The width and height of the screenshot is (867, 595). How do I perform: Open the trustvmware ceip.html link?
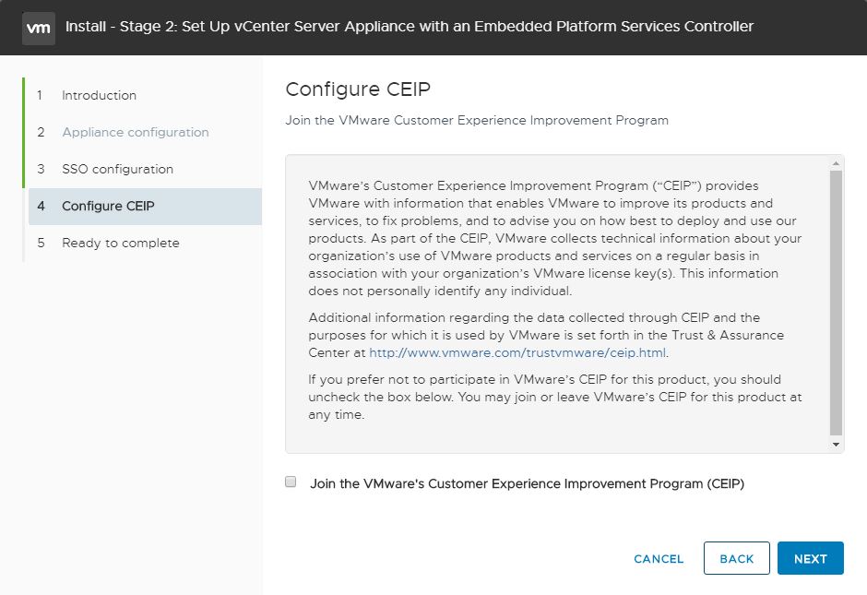click(517, 352)
